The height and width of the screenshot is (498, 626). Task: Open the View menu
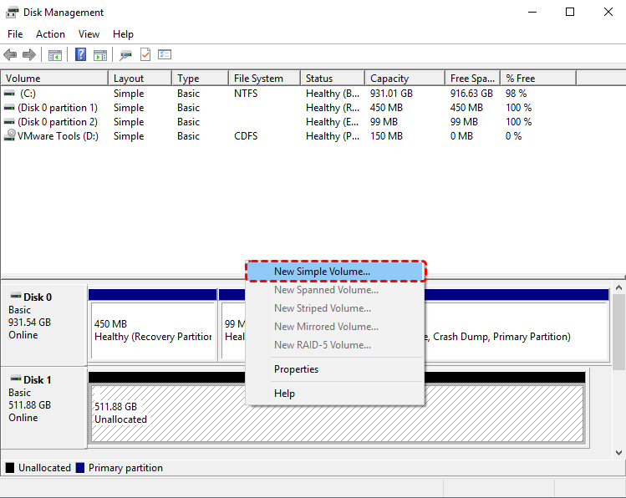tap(89, 34)
